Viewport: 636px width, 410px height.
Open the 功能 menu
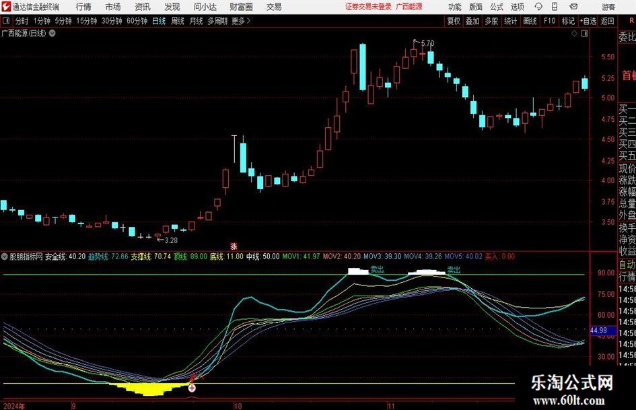(455, 7)
